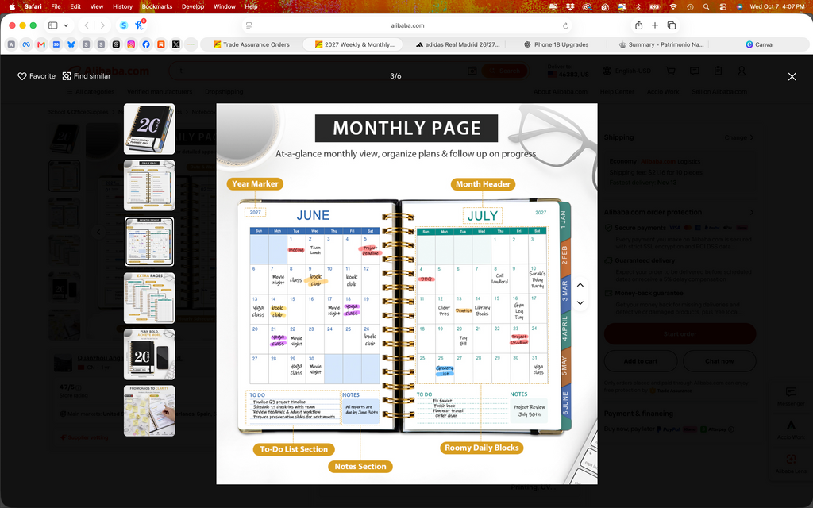Open the Develop menu
The image size is (813, 508).
[x=193, y=6]
